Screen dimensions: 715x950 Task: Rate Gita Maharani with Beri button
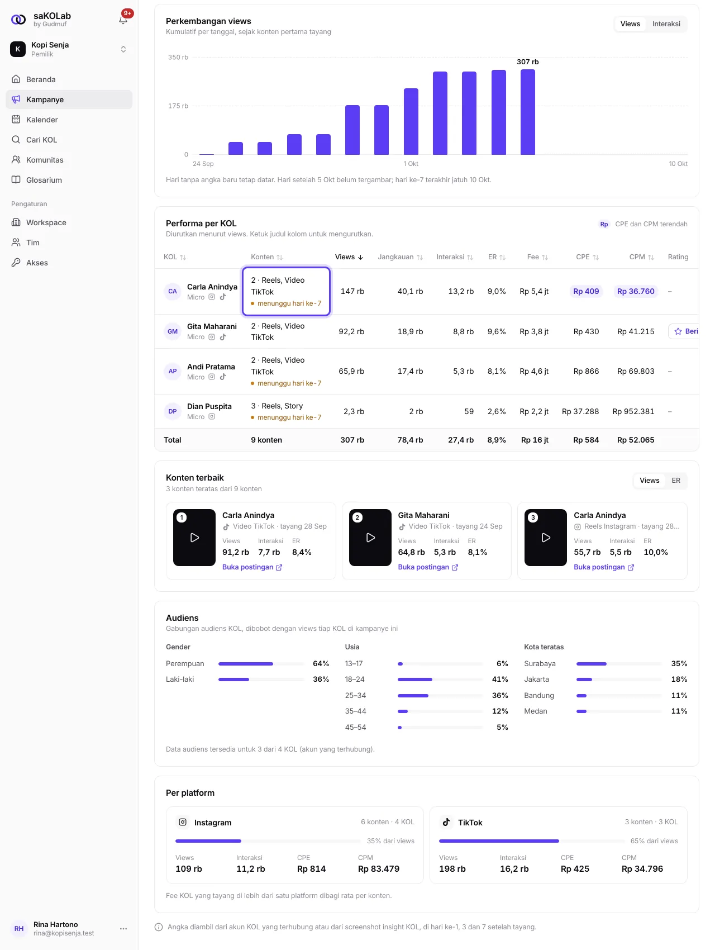pyautogui.click(x=684, y=331)
